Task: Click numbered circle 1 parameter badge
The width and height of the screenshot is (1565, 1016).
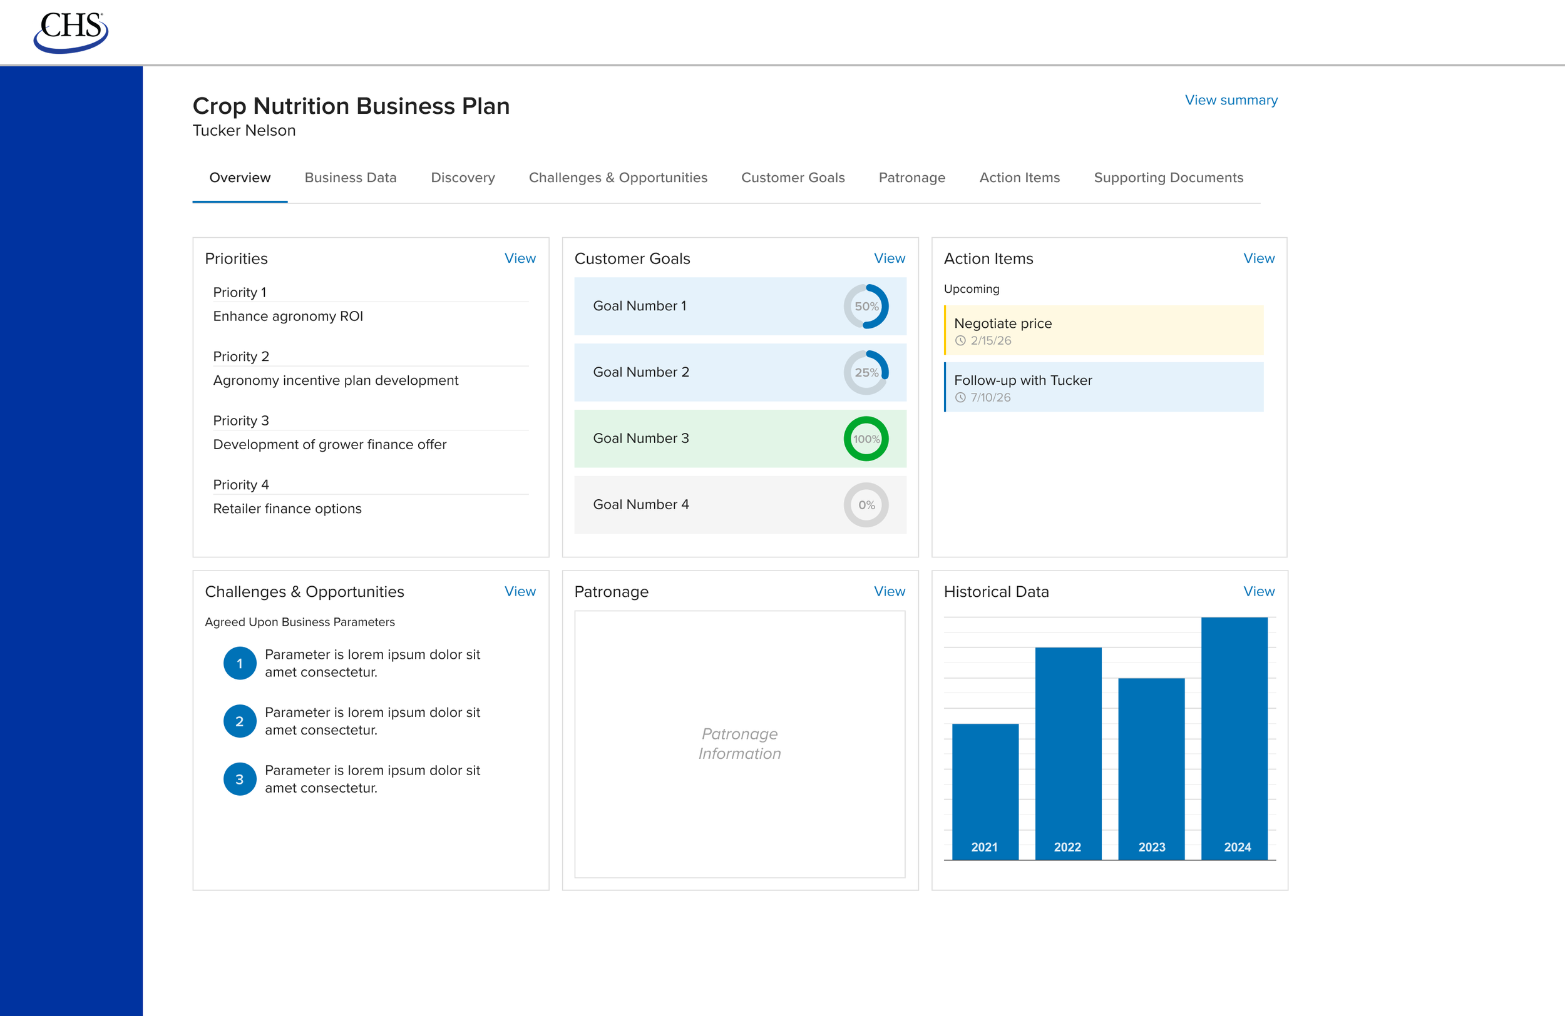Action: (239, 663)
